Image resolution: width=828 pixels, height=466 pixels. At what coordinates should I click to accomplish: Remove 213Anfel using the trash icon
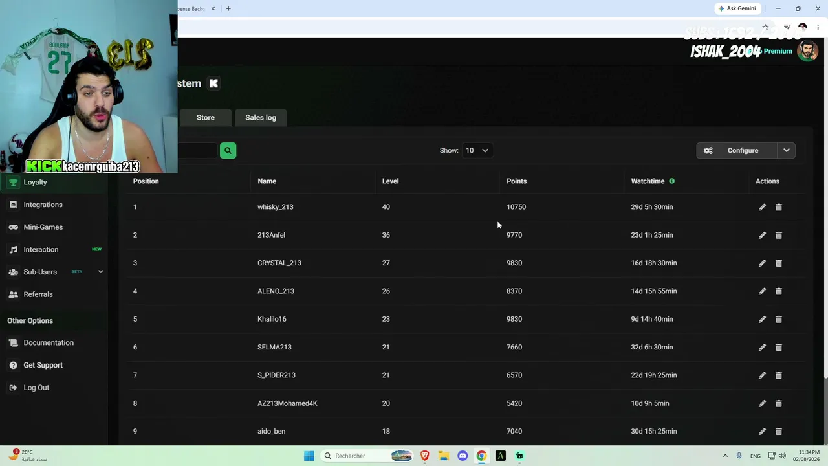[x=779, y=235]
